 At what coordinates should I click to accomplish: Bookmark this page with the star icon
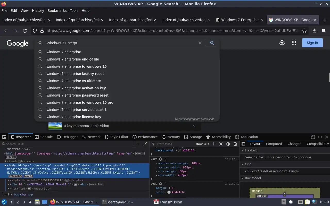304,31
